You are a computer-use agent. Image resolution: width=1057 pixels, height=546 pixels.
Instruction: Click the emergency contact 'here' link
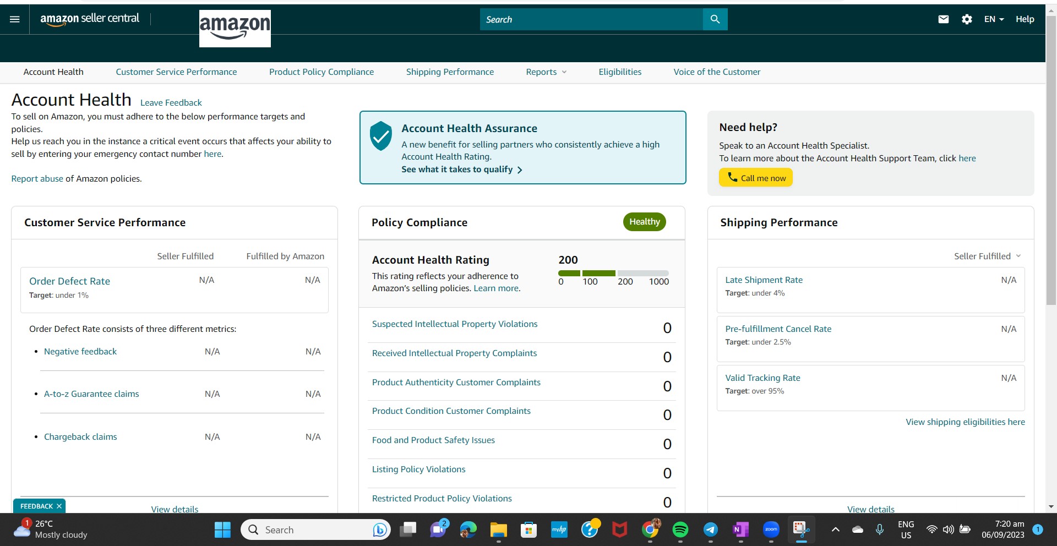tap(213, 154)
